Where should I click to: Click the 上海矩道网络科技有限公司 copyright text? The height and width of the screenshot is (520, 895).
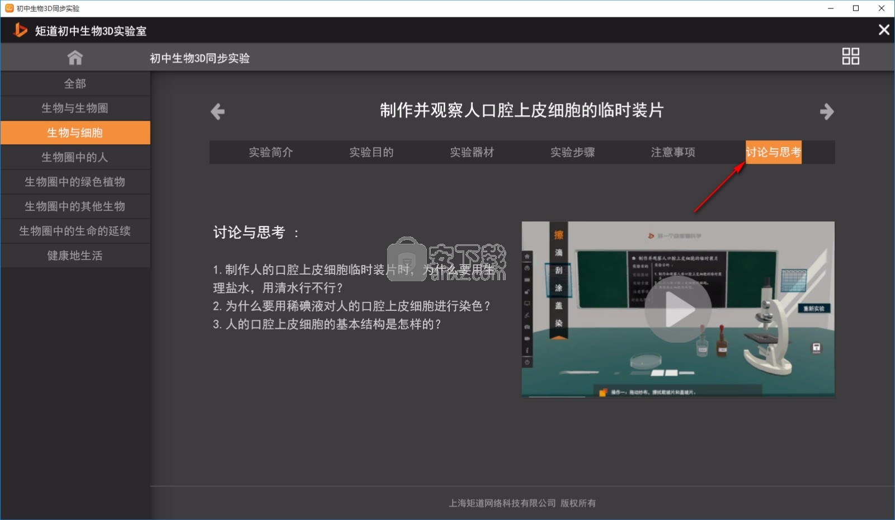tap(522, 503)
